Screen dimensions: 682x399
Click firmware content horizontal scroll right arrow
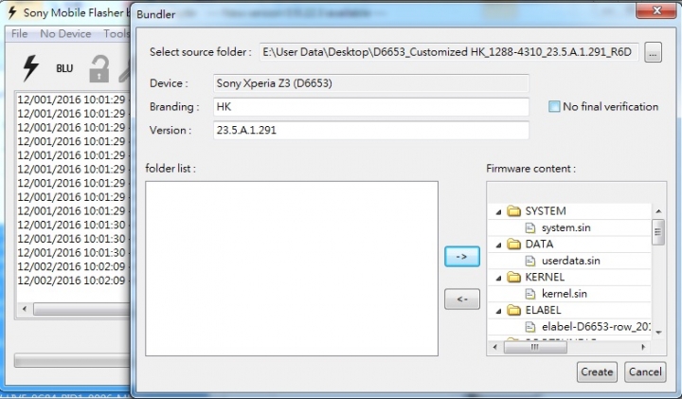[x=643, y=347]
